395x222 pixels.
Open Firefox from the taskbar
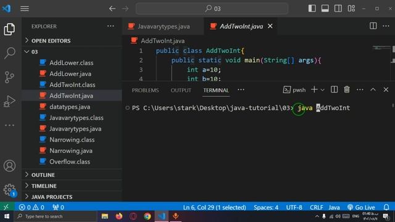(119, 216)
